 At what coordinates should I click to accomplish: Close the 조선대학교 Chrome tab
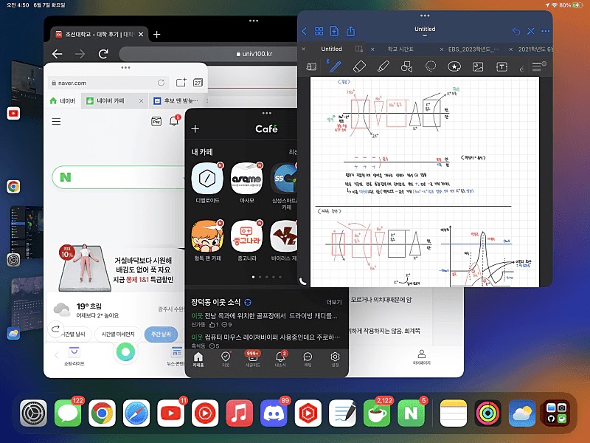141,34
